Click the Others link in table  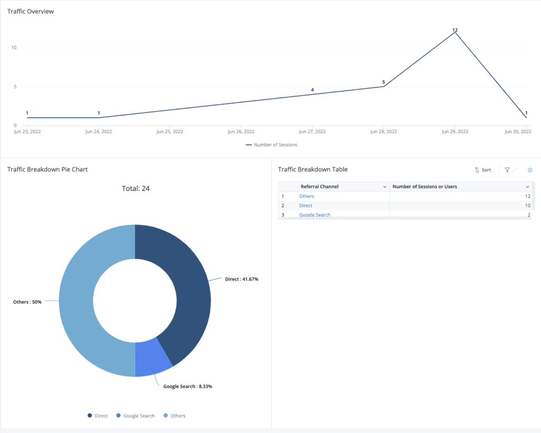coord(306,196)
